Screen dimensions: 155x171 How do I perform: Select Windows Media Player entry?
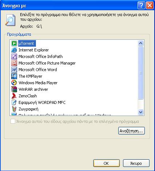[38, 83]
